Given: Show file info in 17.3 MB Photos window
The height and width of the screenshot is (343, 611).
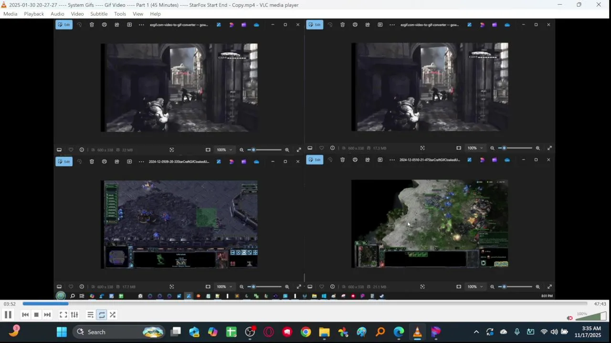Looking at the screenshot, I should click(x=332, y=148).
